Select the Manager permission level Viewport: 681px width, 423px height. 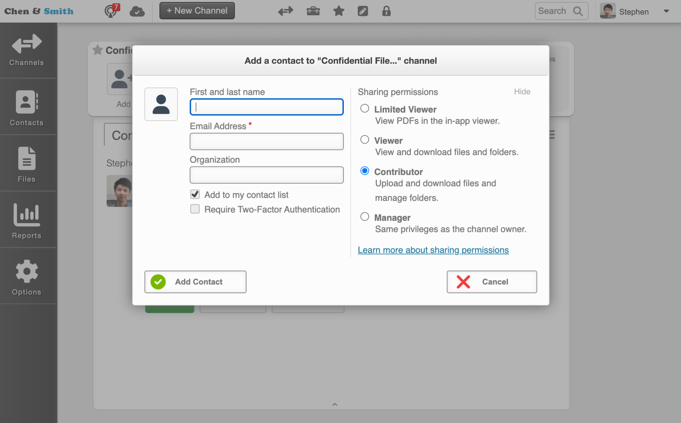(365, 217)
